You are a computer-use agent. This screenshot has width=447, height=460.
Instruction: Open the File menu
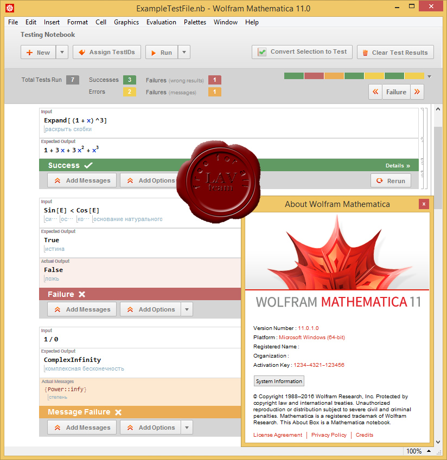(x=13, y=22)
